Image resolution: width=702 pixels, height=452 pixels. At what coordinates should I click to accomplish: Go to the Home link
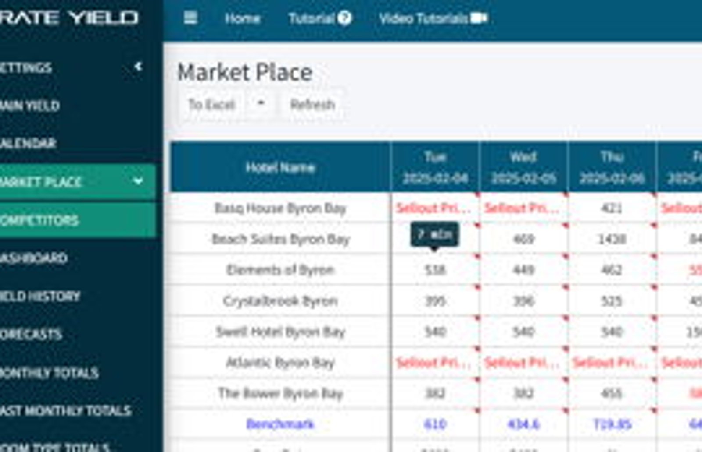click(242, 18)
